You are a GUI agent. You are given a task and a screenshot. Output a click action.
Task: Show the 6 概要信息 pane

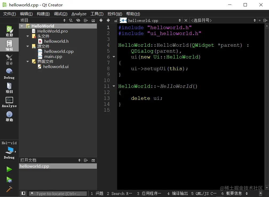pyautogui.click(x=232, y=194)
